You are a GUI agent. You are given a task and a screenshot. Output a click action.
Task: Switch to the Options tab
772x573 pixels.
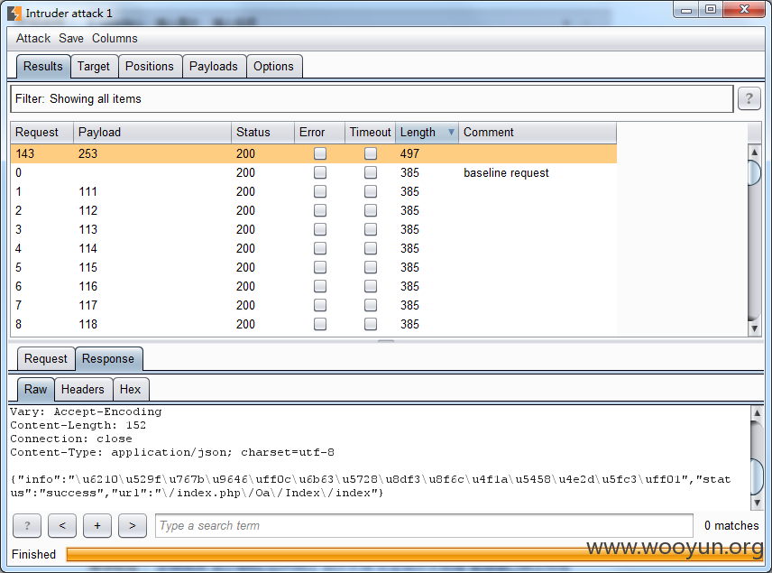pyautogui.click(x=274, y=67)
